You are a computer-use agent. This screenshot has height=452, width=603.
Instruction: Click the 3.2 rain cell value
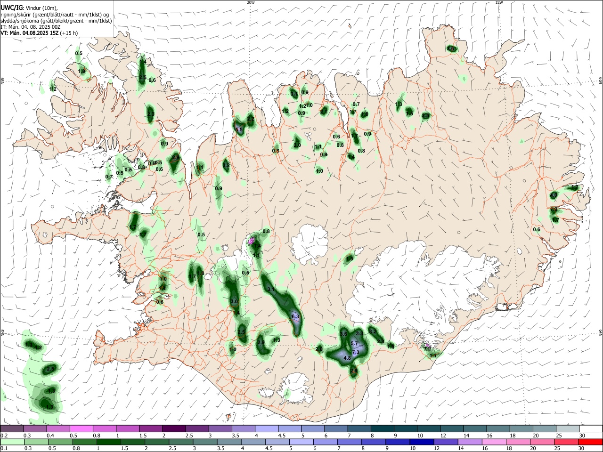point(372,331)
